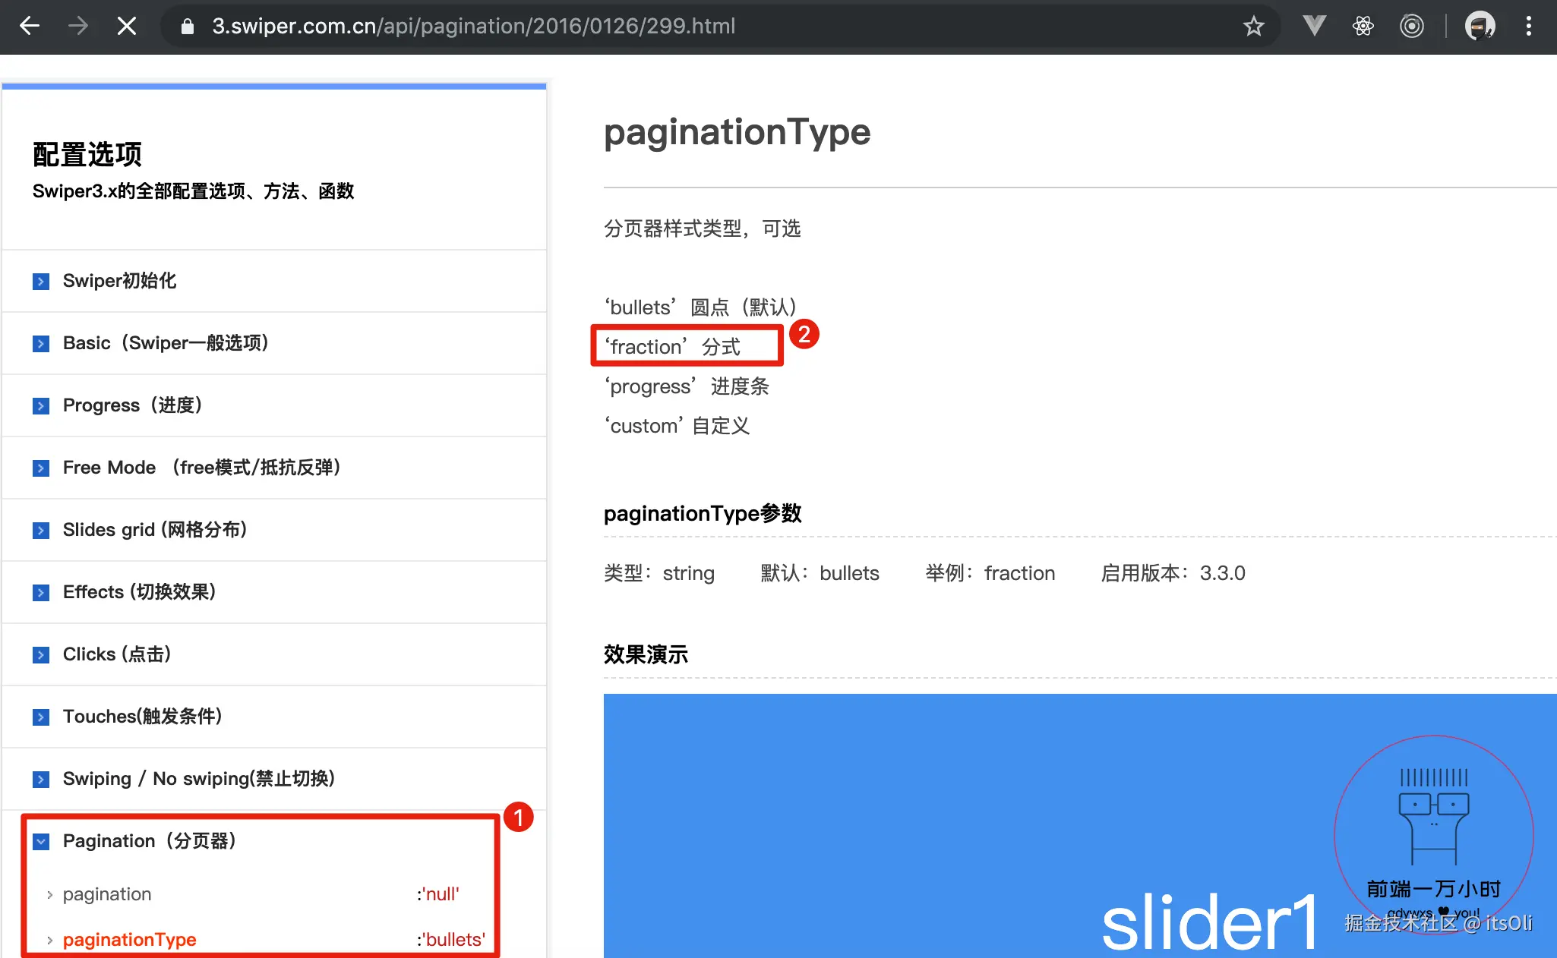
Task: Expand the Clicks (点击) section arrow
Action: point(41,655)
